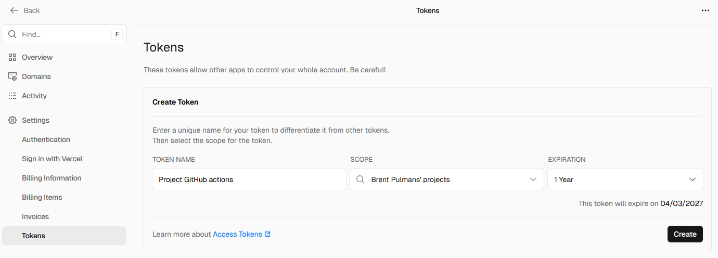The image size is (718, 258).
Task: Click the external link icon beside Access Tokens
Action: tap(267, 234)
